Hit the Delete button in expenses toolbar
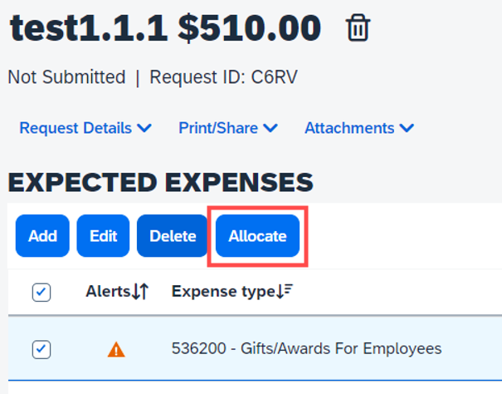The image size is (502, 394). point(173,236)
